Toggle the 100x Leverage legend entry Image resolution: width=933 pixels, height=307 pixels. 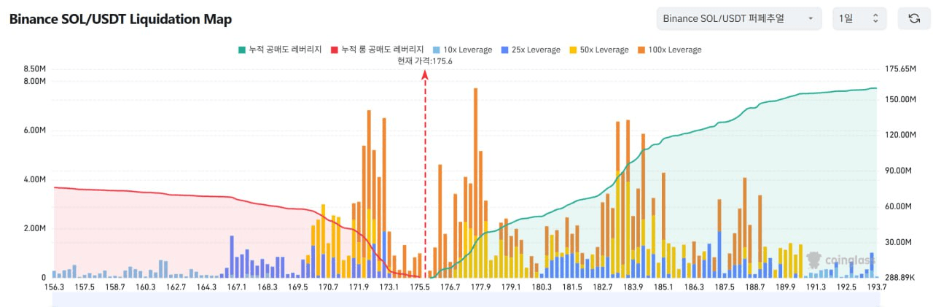pyautogui.click(x=669, y=50)
